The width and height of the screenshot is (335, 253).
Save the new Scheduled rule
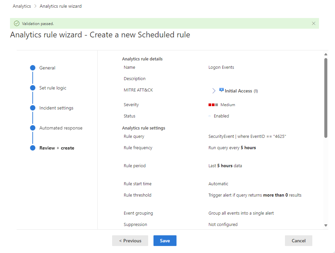(x=165, y=240)
